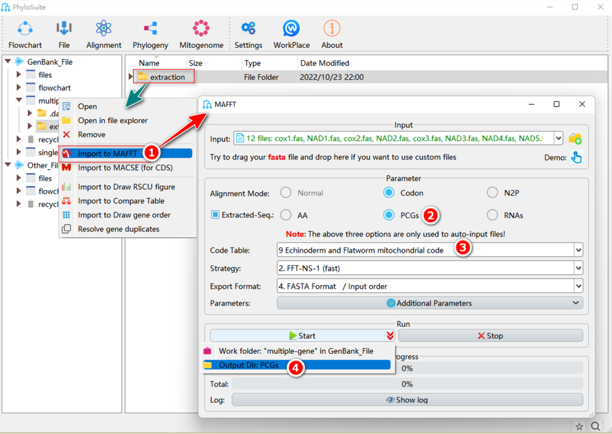Expand the extraction folder row arrow
The width and height of the screenshot is (612, 434).
[131, 77]
